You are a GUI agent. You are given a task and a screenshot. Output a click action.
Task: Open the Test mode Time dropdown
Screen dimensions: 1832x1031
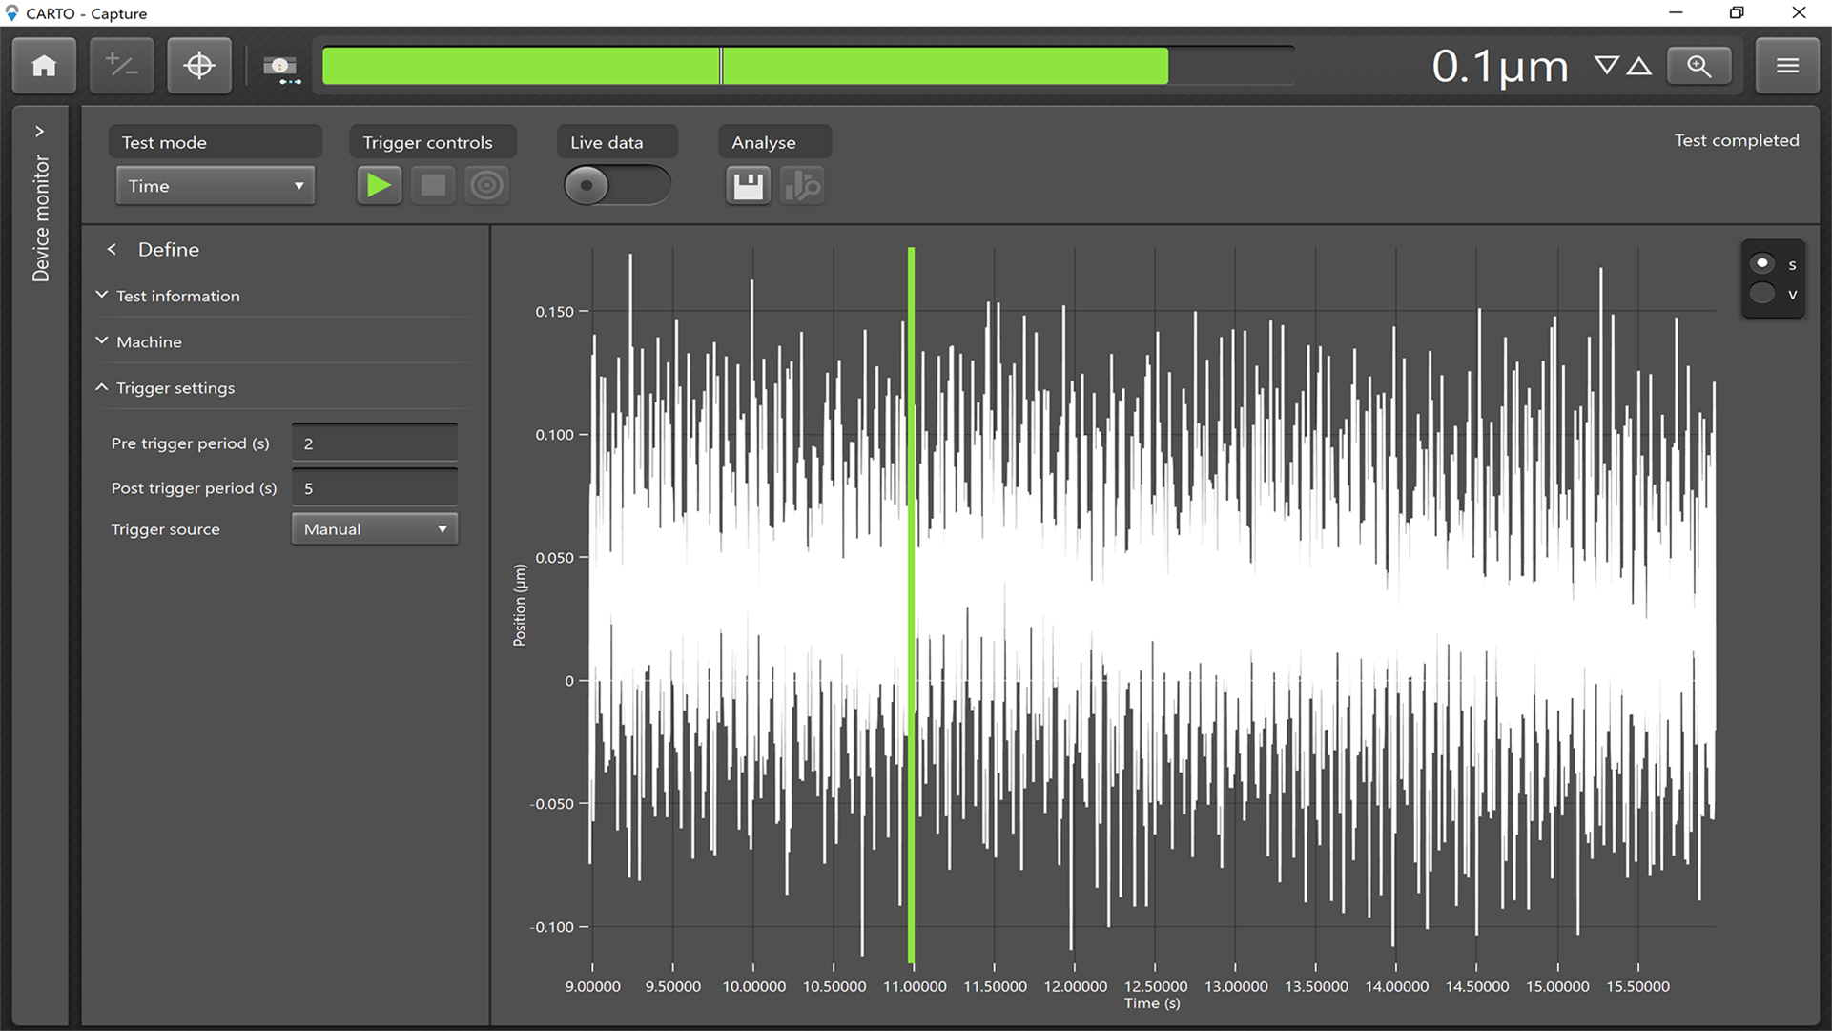point(215,186)
